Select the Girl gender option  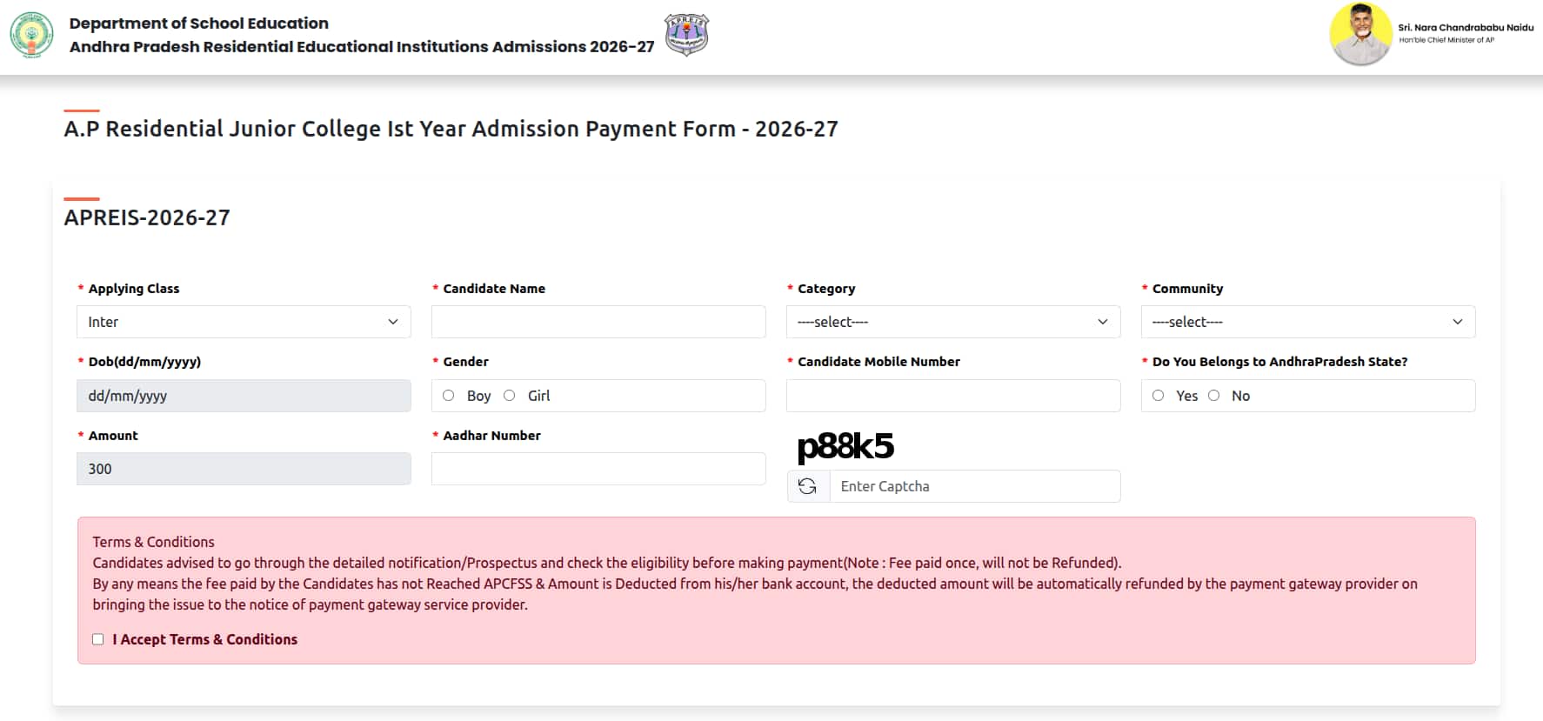510,396
